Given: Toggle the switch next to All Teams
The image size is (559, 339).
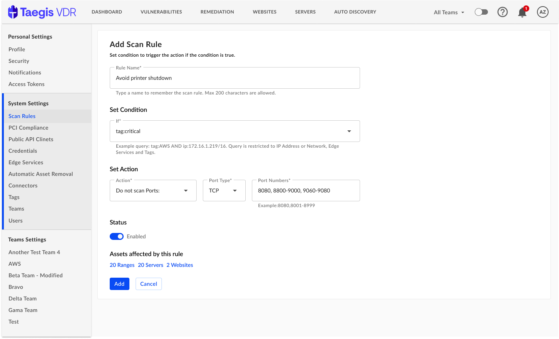Looking at the screenshot, I should coord(481,12).
